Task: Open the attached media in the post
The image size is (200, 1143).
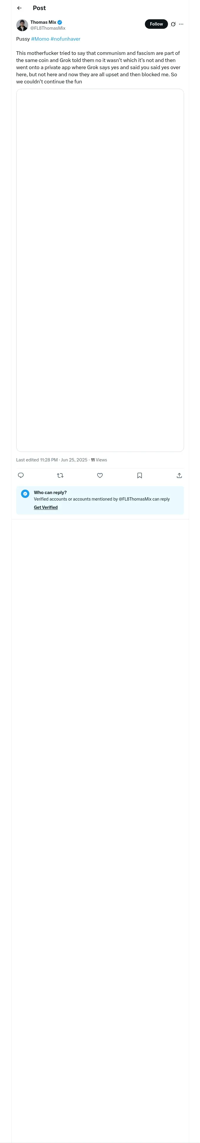Action: [x=100, y=270]
